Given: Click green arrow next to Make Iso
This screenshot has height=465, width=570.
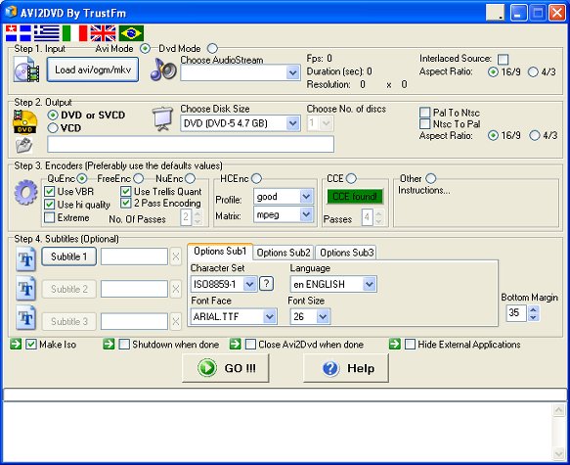Looking at the screenshot, I should 16,344.
